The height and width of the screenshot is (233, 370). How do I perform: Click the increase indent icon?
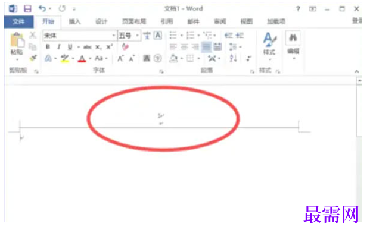point(240,36)
